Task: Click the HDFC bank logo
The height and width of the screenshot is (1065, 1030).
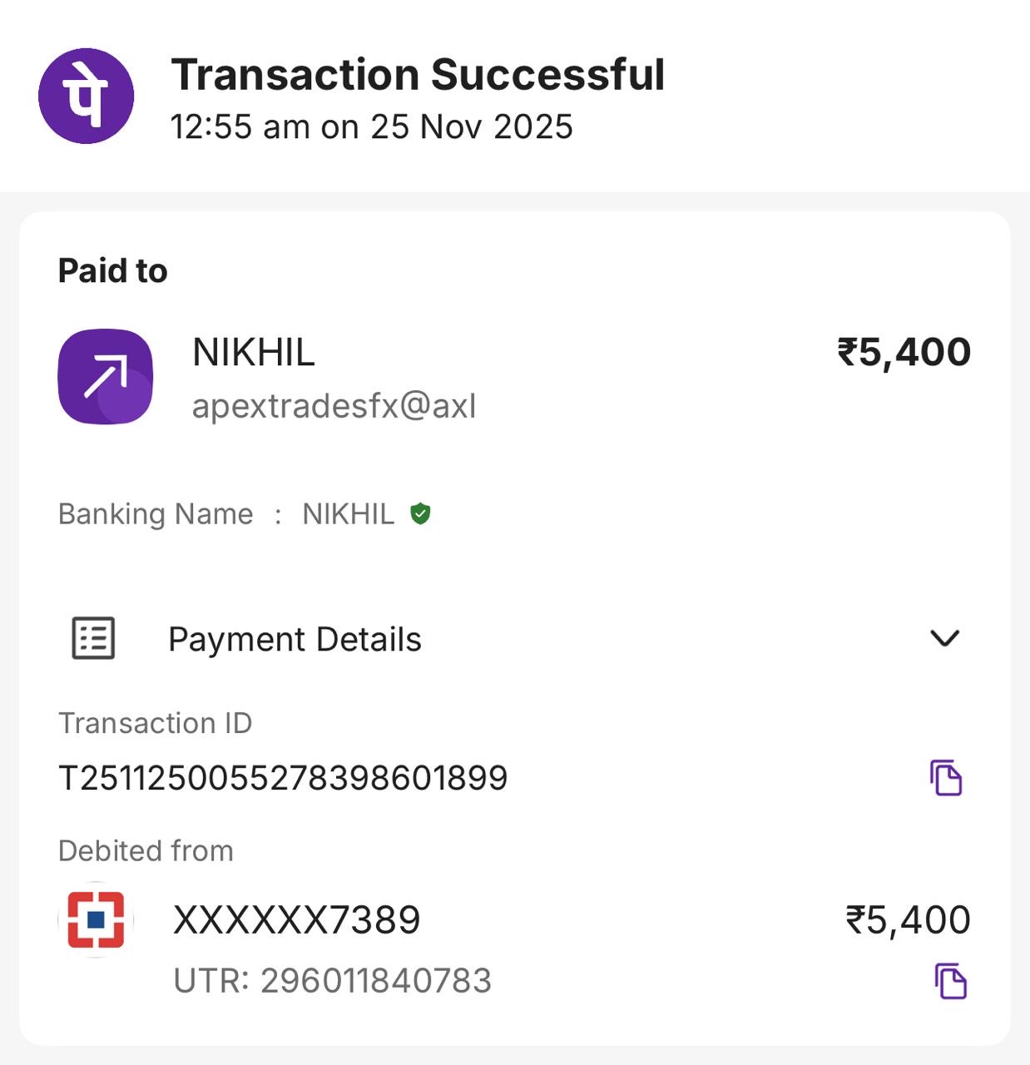Action: [x=96, y=919]
